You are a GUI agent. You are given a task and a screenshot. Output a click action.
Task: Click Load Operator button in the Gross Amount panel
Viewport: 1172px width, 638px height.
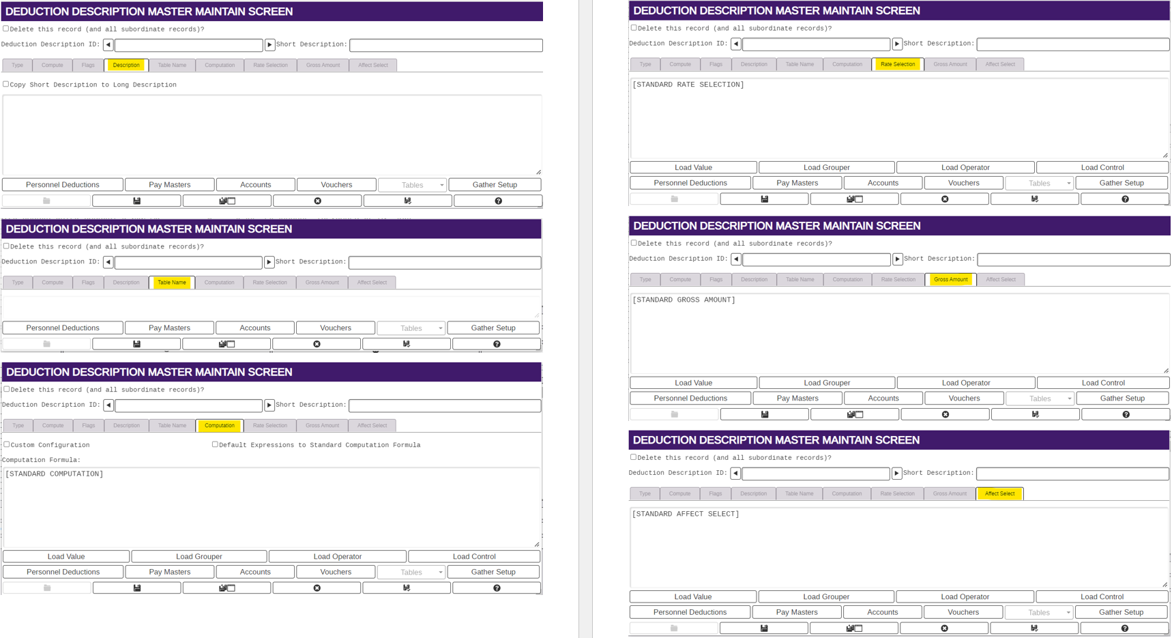[x=966, y=383]
